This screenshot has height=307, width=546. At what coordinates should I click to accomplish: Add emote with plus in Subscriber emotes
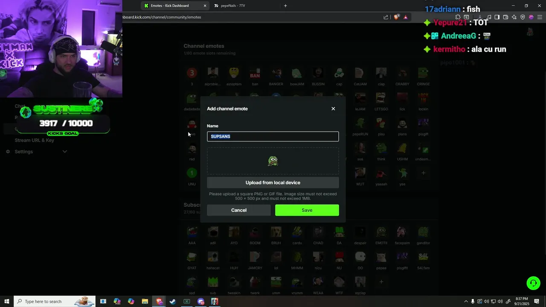point(381,282)
